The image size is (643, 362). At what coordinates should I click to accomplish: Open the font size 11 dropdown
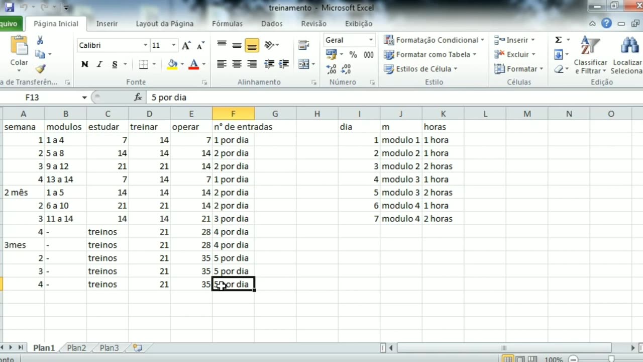[174, 45]
